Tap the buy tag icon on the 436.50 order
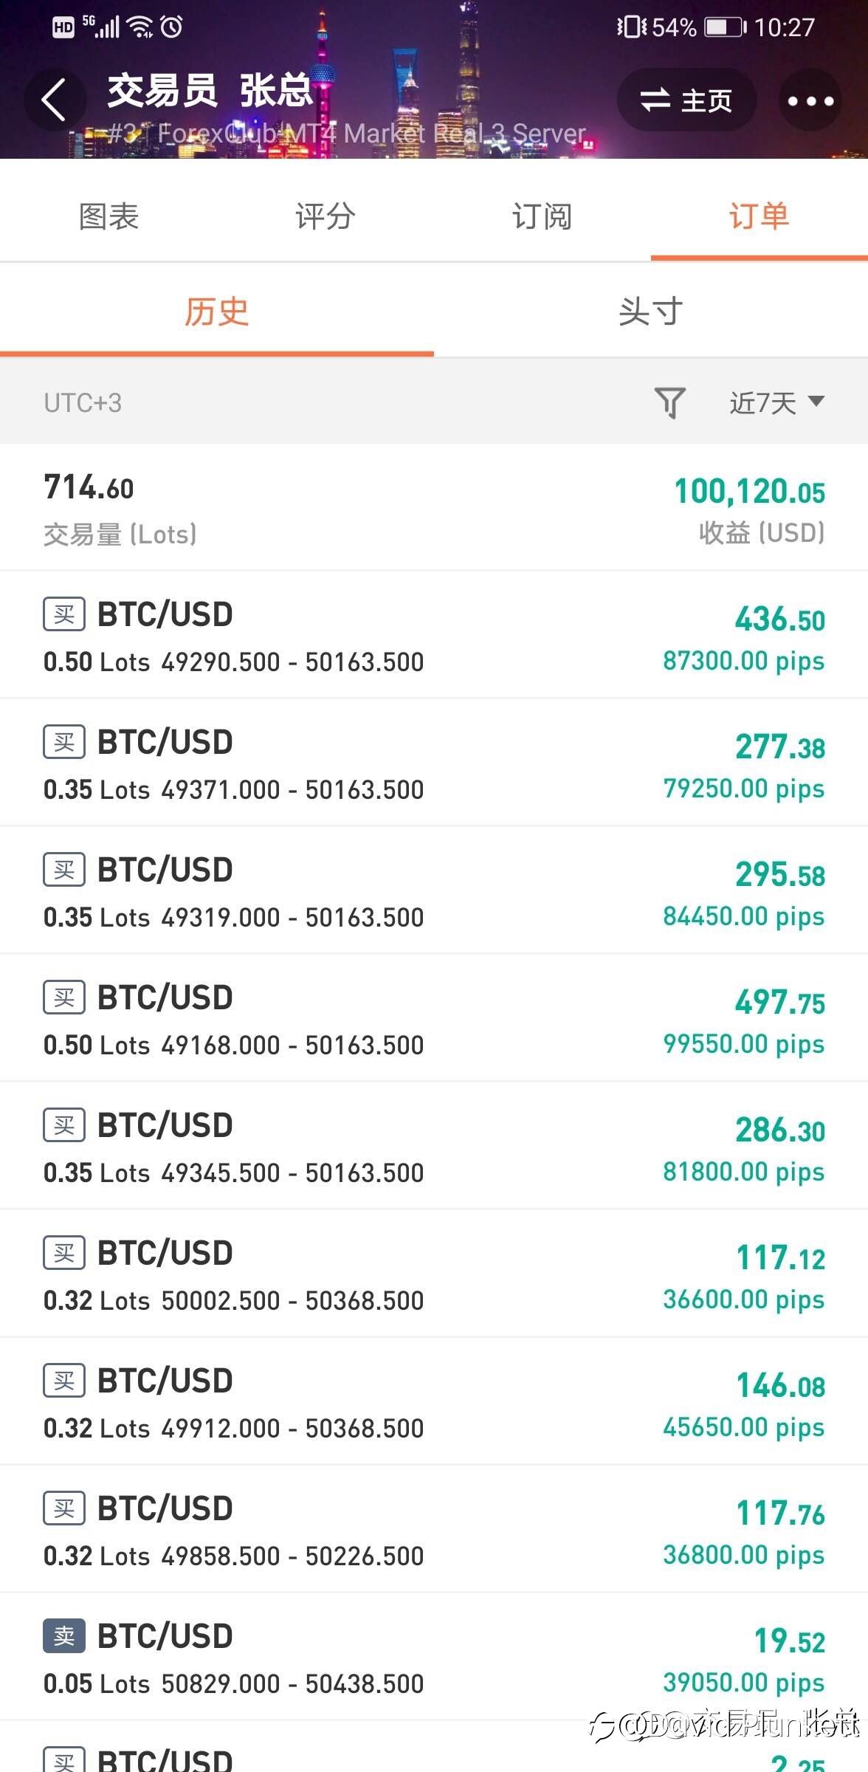Viewport: 868px width, 1772px height. [x=64, y=614]
